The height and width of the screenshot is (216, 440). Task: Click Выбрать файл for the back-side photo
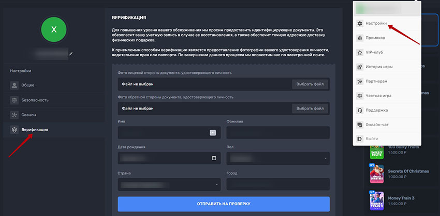[310, 109]
